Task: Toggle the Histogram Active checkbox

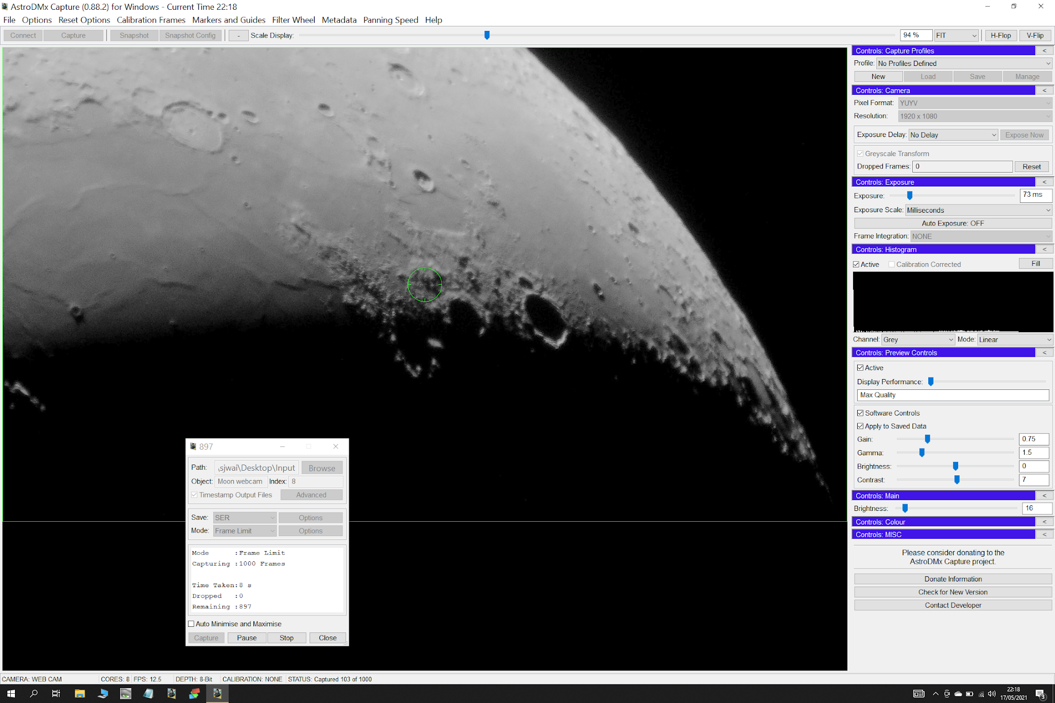Action: pyautogui.click(x=857, y=264)
